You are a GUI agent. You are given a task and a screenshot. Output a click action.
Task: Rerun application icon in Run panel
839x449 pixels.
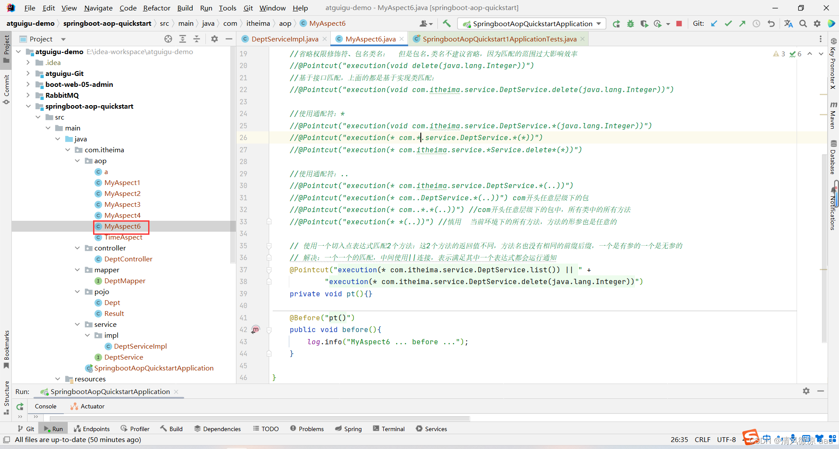(20, 406)
